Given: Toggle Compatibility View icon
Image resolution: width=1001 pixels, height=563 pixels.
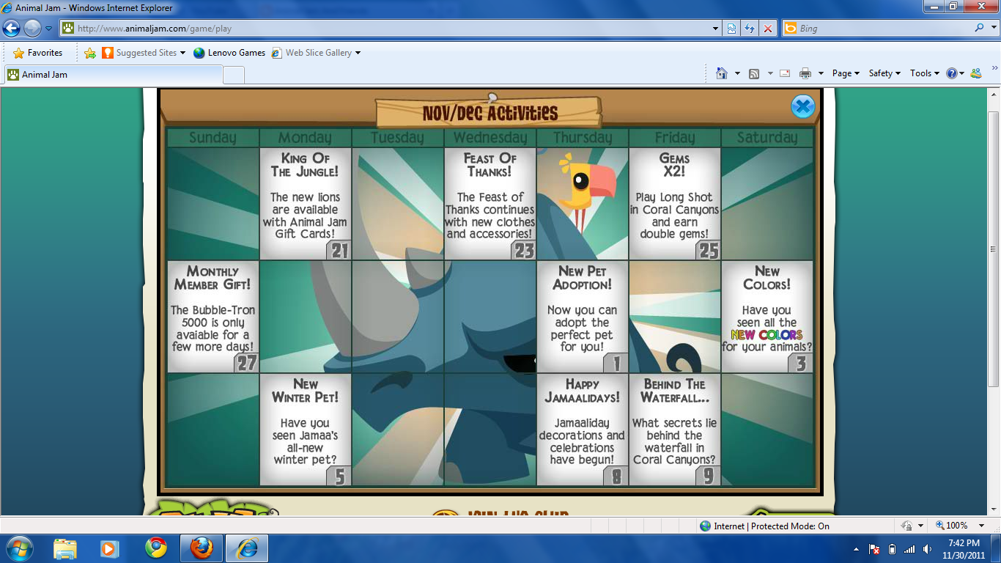Looking at the screenshot, I should pos(731,29).
